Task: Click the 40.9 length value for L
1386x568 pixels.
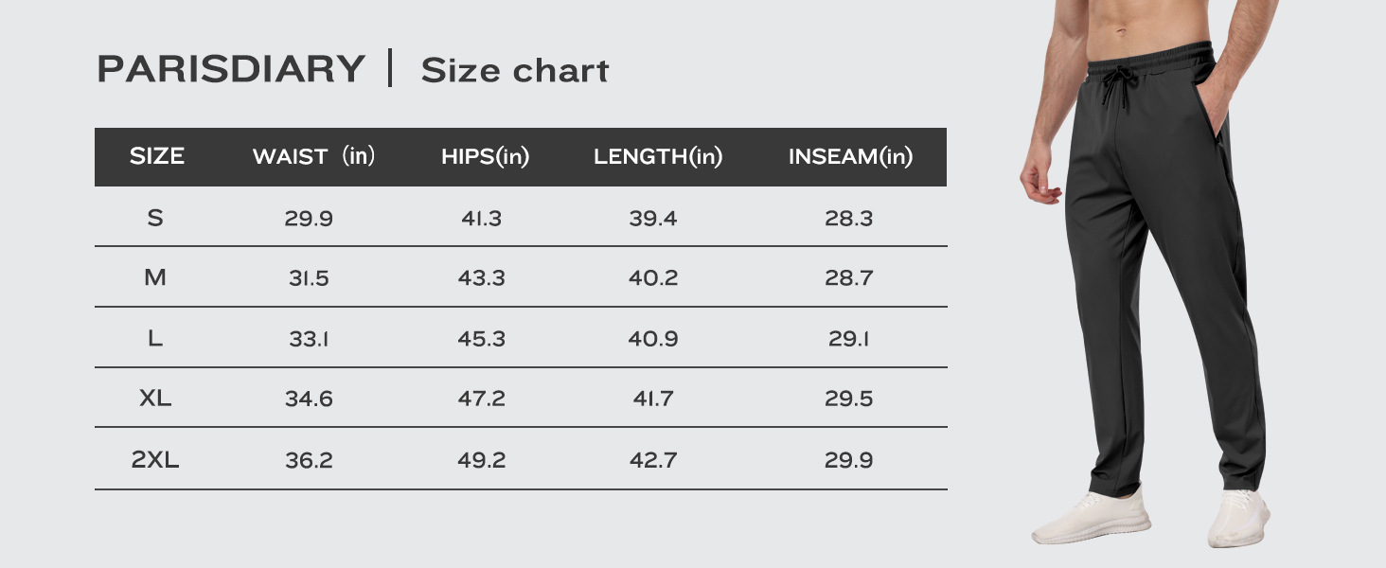Action: 653,338
